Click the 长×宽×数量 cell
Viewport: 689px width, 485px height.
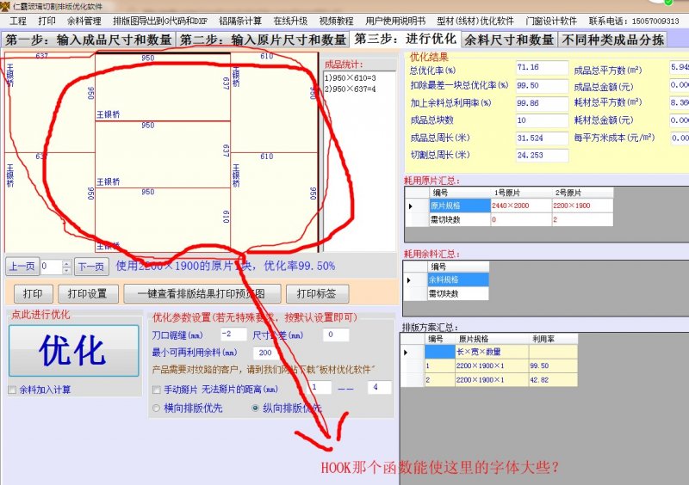tap(491, 352)
